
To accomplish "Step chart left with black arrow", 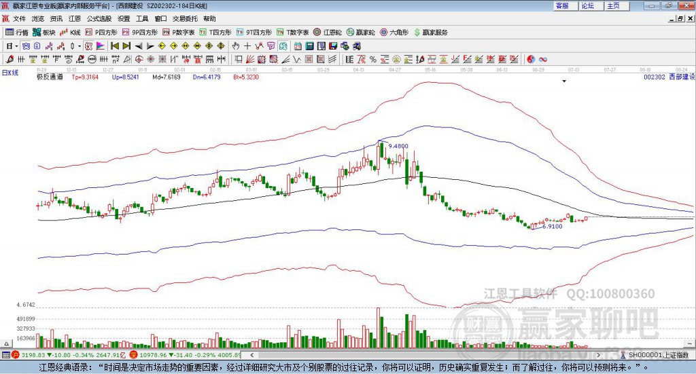I will coord(139,46).
